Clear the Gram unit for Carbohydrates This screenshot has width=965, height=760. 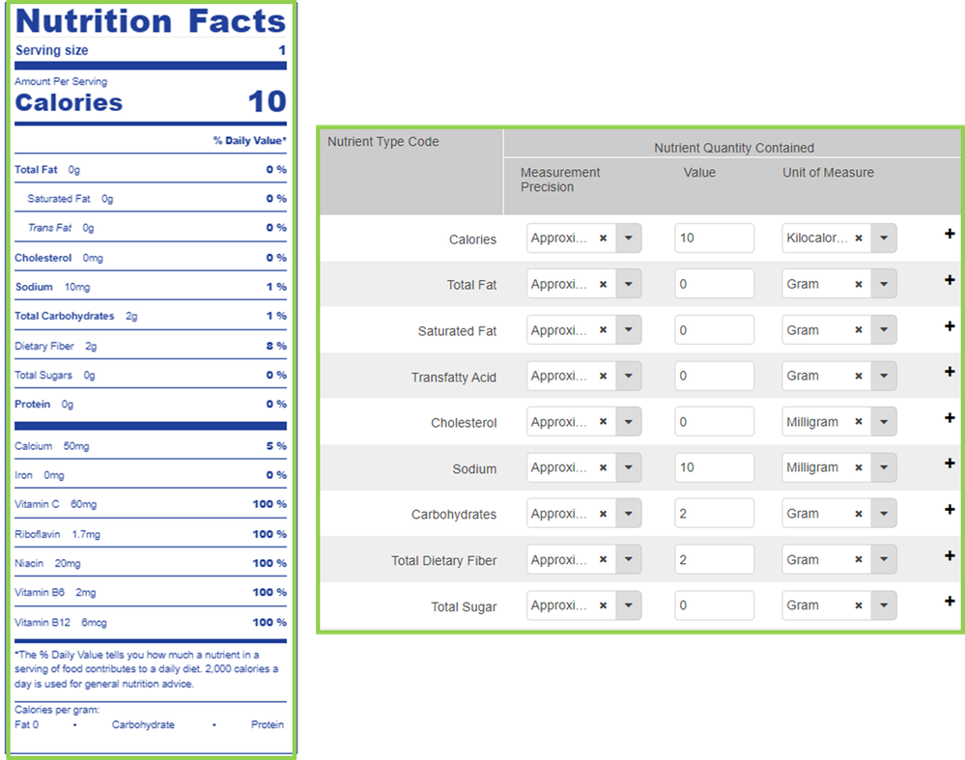coord(859,514)
